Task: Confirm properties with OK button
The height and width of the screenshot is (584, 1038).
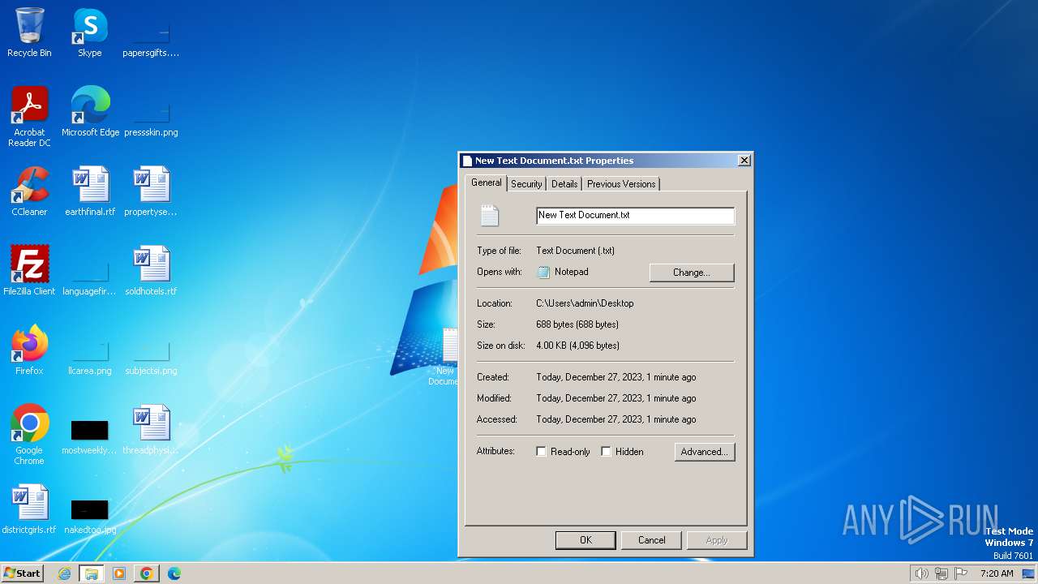Action: (585, 540)
